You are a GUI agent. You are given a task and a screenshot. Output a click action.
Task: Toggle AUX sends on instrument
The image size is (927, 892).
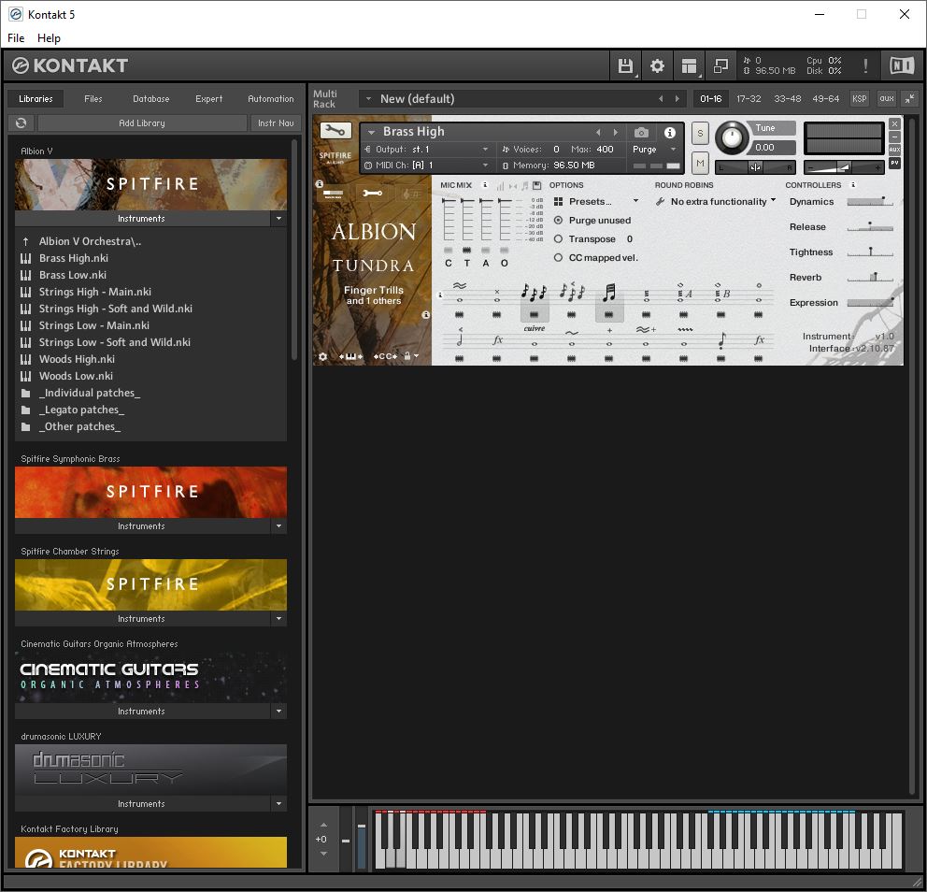tap(894, 150)
